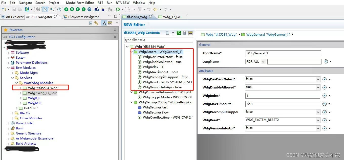Expand the WdgPublishedInformation node

131,92
